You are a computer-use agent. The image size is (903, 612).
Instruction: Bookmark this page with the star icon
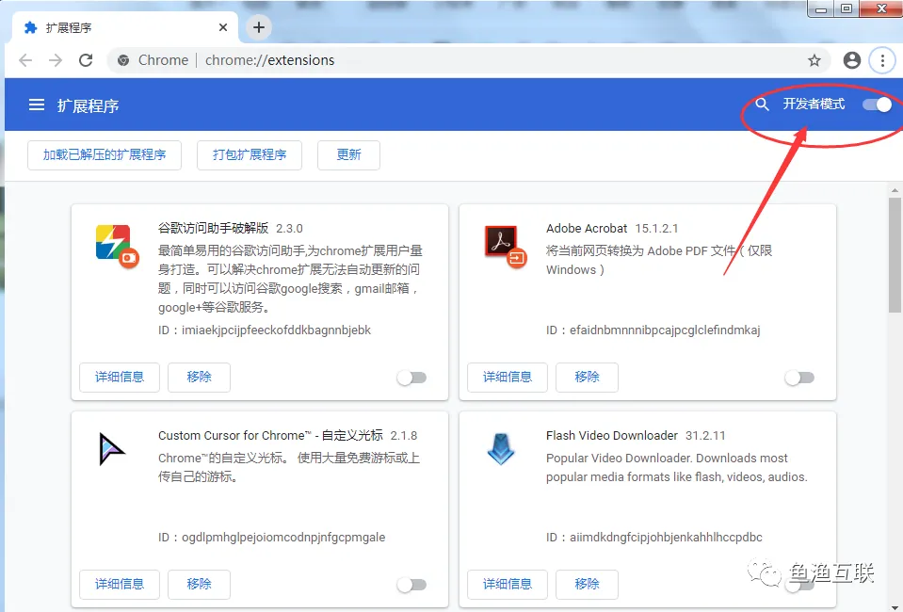pyautogui.click(x=814, y=60)
